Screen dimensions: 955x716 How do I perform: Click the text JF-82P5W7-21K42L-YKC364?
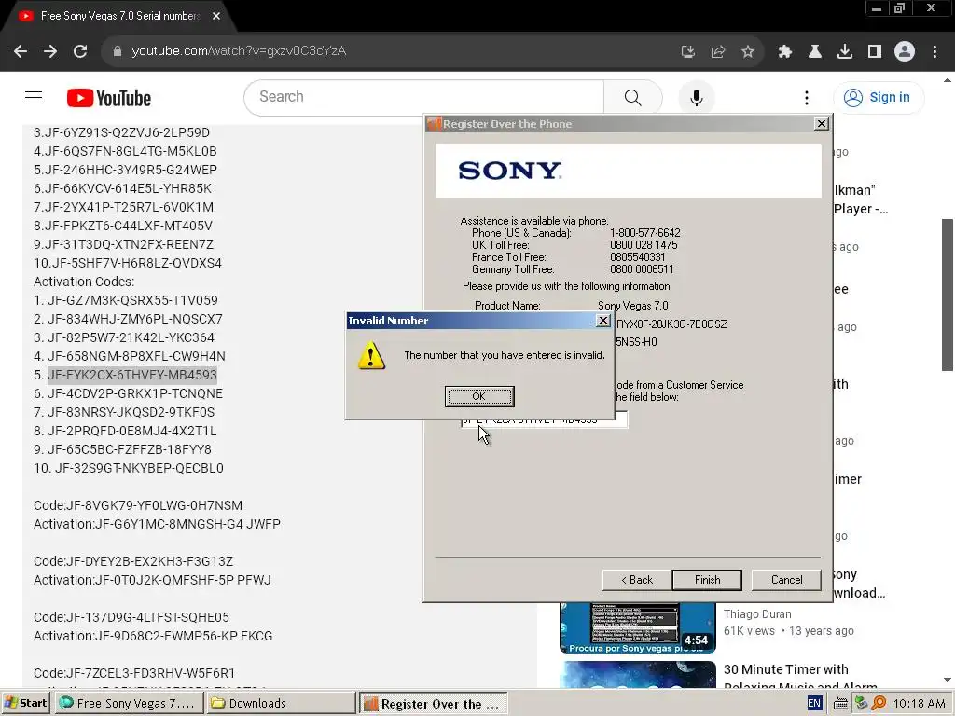131,337
